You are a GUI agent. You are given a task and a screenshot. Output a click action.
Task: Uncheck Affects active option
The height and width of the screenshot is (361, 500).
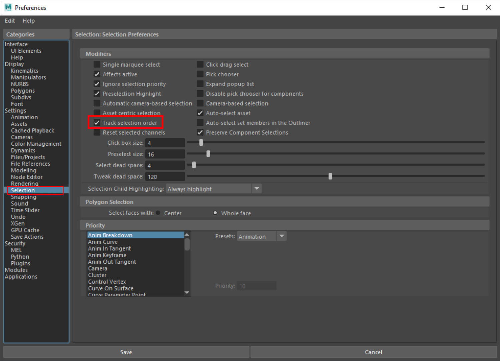pyautogui.click(x=97, y=74)
